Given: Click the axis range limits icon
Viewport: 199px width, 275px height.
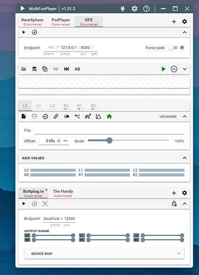Looking at the screenshot, I should 34,116.
